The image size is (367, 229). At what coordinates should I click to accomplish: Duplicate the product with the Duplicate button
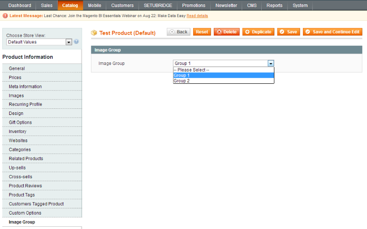point(258,32)
